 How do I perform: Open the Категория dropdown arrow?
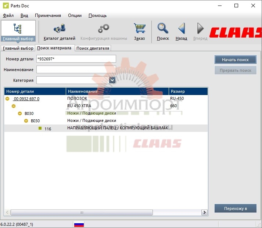[112, 80]
